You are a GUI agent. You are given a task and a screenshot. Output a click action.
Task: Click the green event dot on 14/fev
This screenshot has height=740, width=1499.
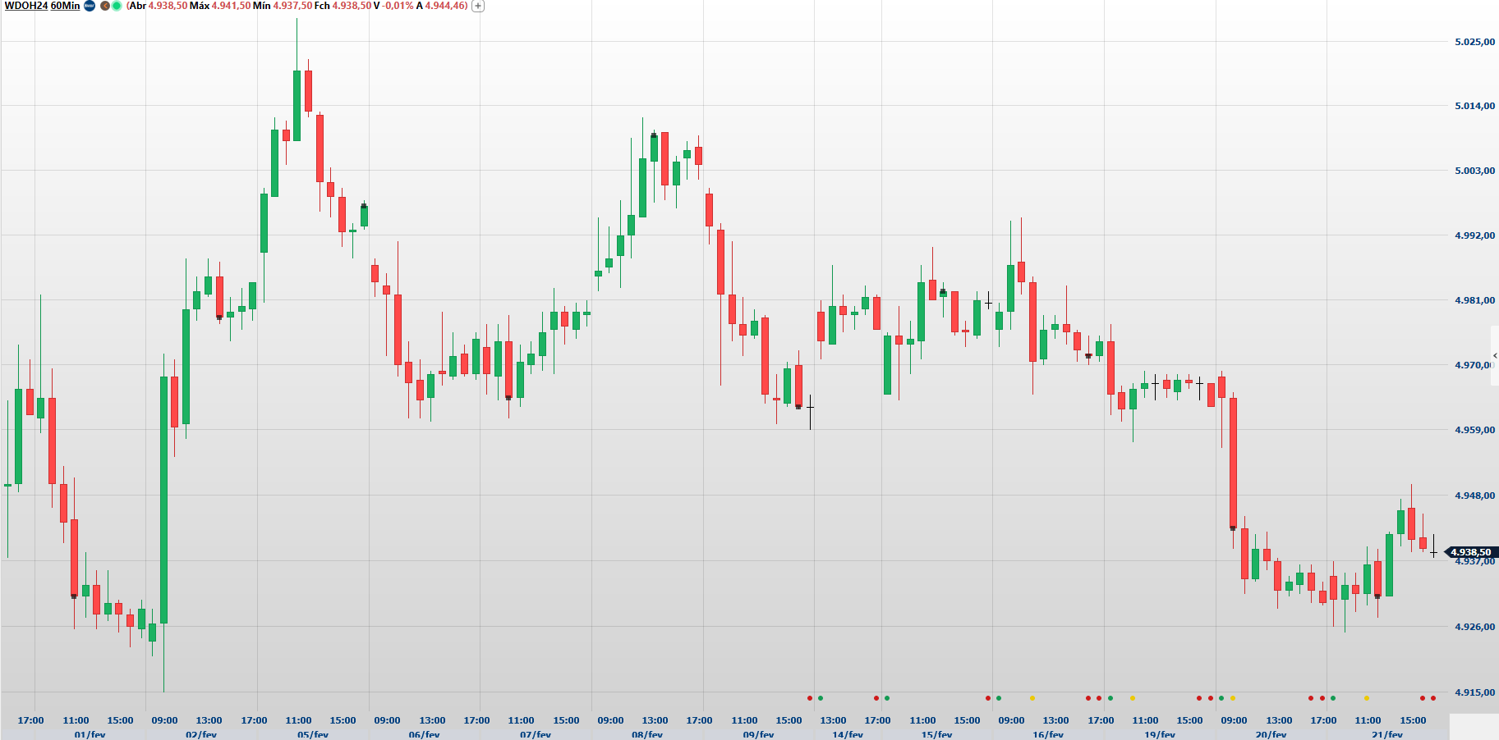[821, 698]
